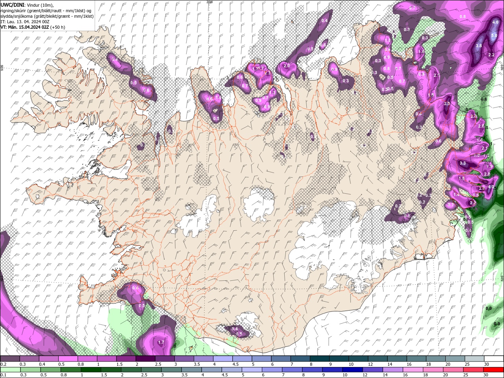504x378 pixels.
Task: Select the rain legend swatch starting at 2.5
Action: click(x=151, y=370)
